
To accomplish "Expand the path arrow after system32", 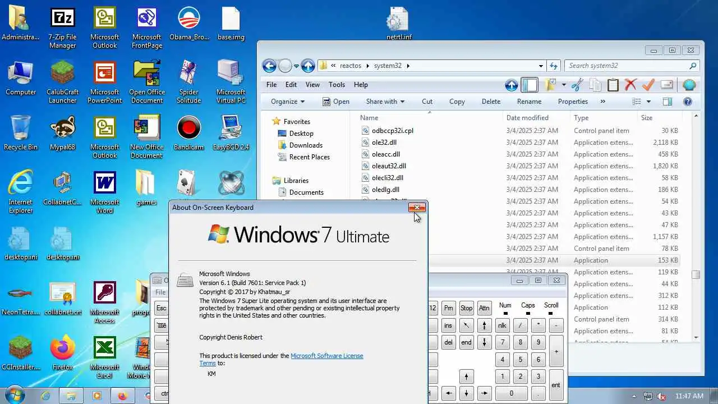I will pos(408,66).
